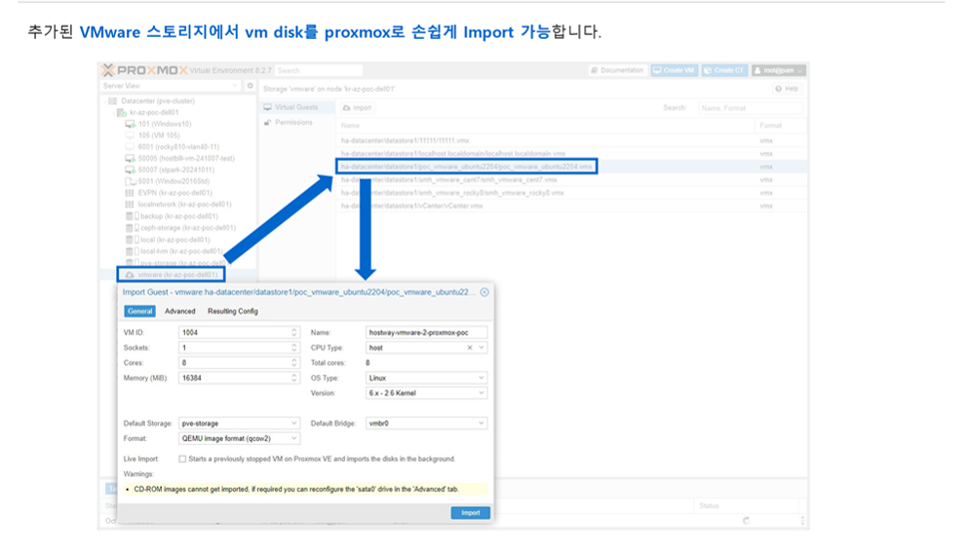The width and height of the screenshot is (970, 541).
Task: Select ceph-storage in tree
Action: click(x=188, y=229)
